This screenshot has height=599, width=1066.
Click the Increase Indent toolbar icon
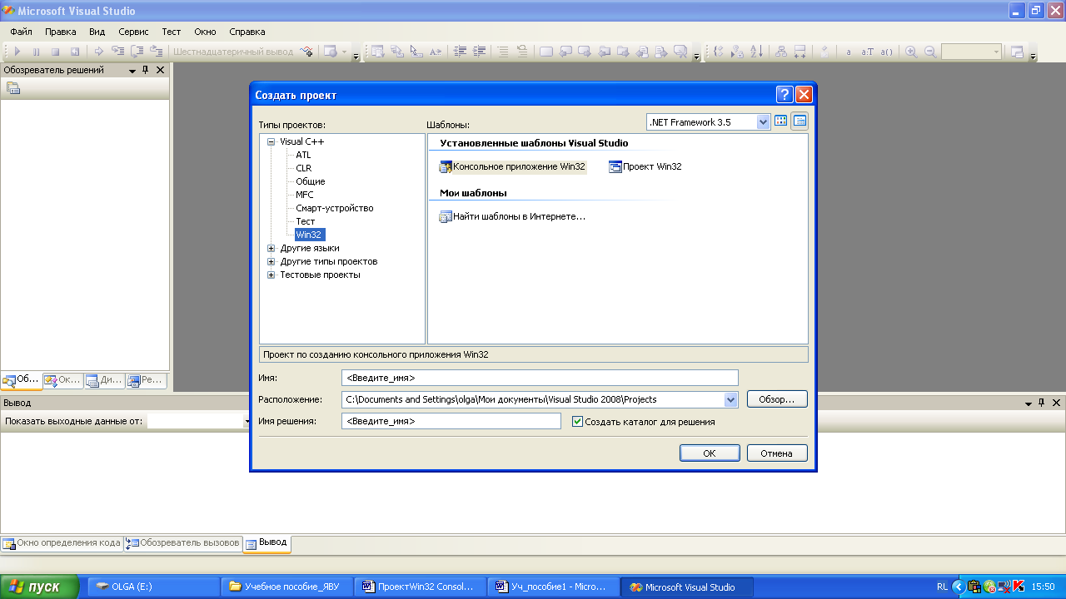479,52
